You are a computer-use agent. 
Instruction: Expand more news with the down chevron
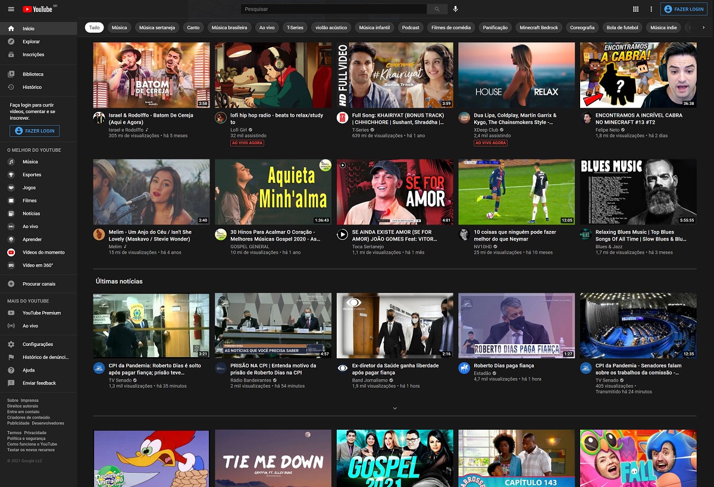394,408
